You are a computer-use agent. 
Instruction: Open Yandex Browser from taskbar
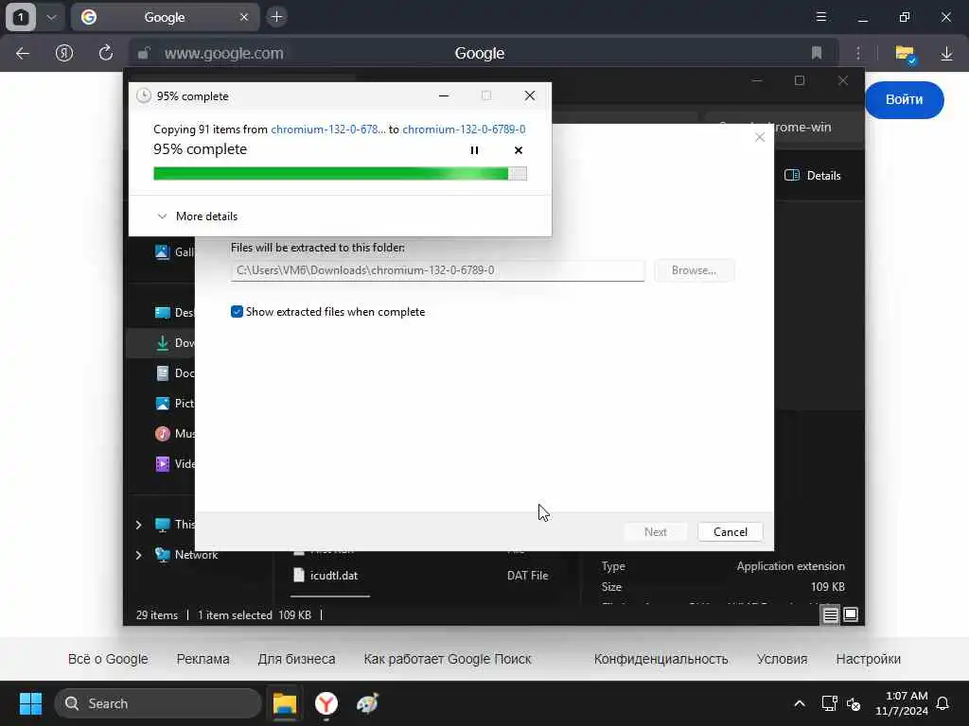click(x=326, y=703)
